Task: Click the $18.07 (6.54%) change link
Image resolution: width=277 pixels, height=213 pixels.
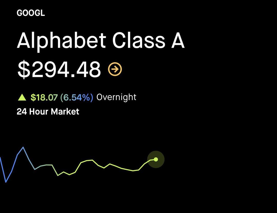Action: click(x=62, y=97)
